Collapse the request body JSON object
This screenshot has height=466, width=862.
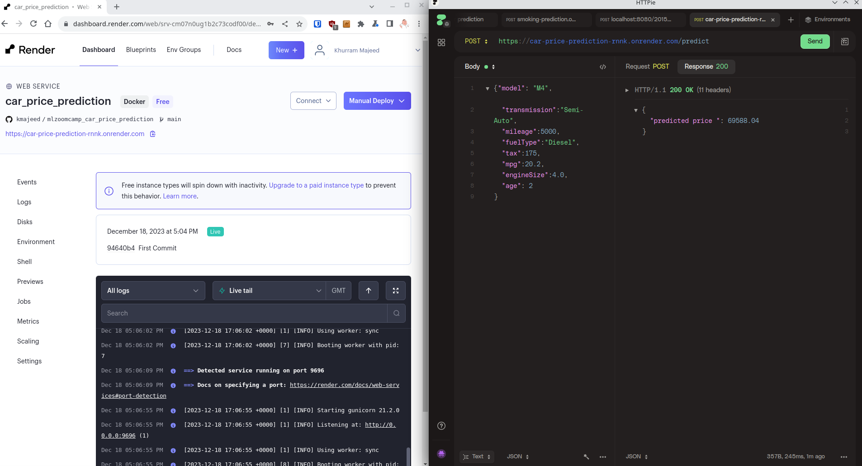[x=487, y=89]
